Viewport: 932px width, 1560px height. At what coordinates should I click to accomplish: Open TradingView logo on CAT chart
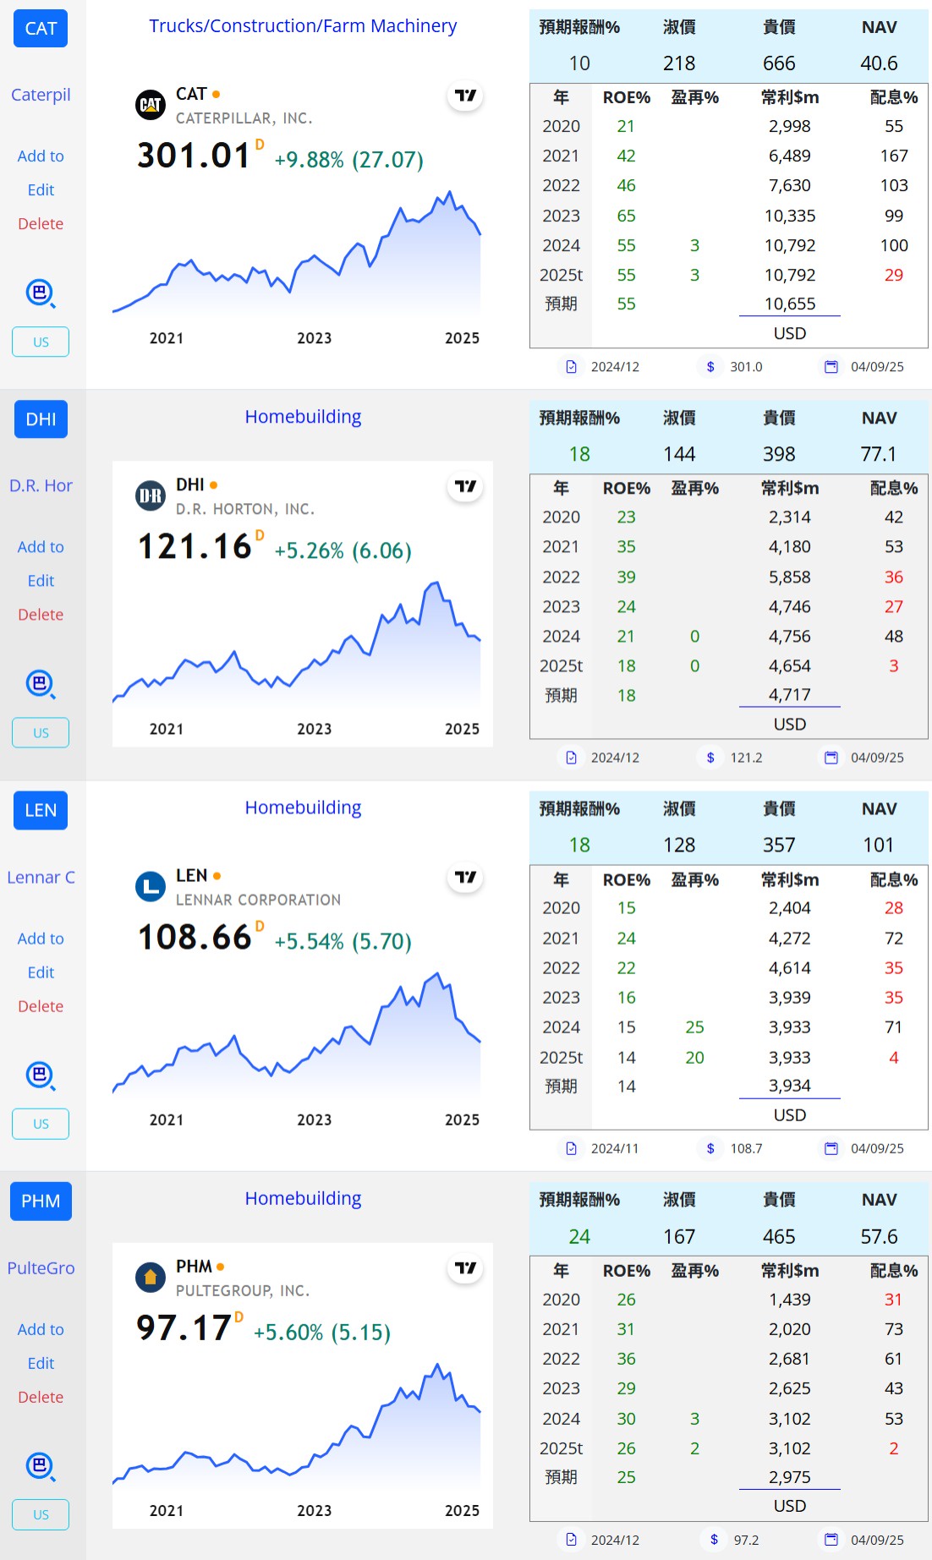465,96
